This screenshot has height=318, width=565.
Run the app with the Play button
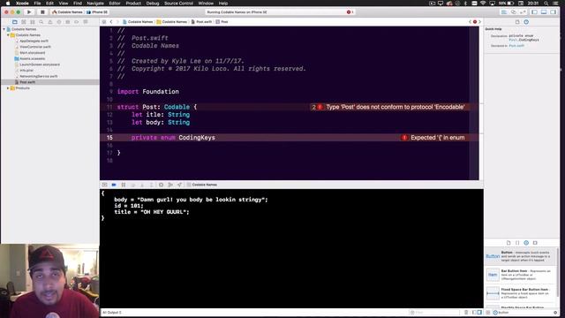[29, 11]
